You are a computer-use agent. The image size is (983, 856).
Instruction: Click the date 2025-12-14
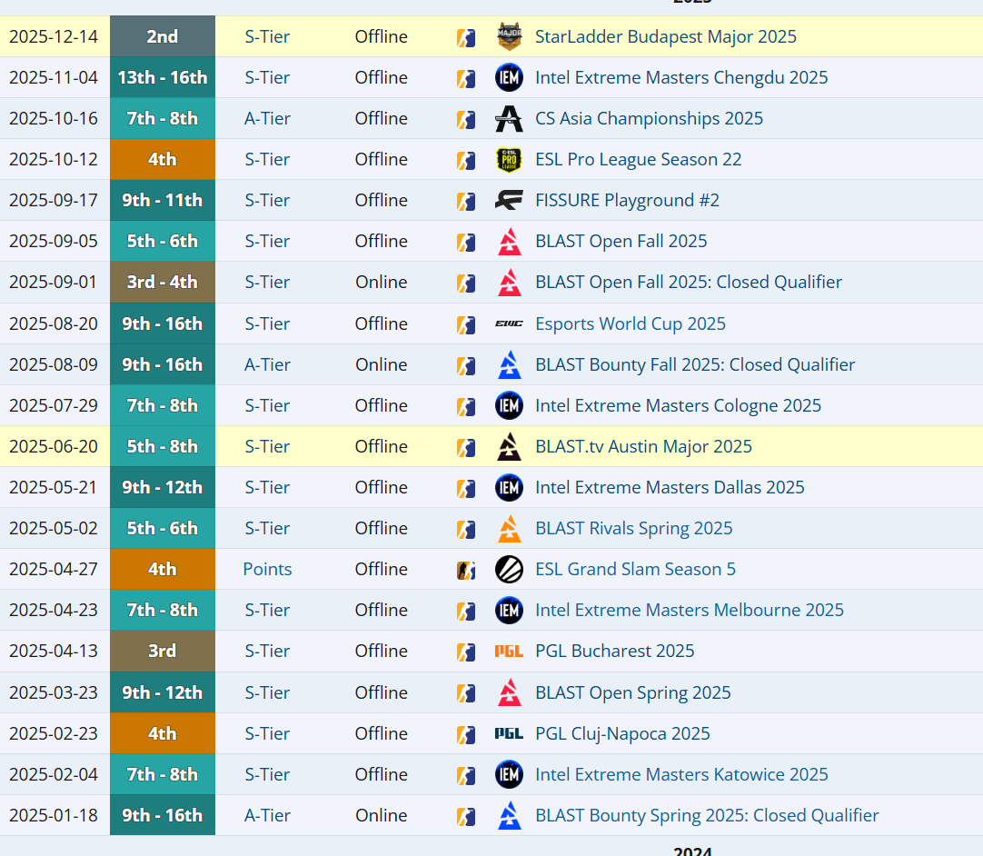[x=54, y=36]
